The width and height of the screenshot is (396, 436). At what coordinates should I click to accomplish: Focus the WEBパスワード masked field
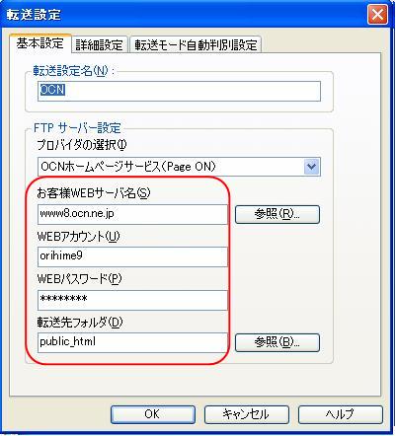coord(132,300)
